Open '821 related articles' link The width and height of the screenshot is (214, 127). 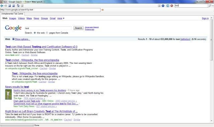click(x=46, y=106)
